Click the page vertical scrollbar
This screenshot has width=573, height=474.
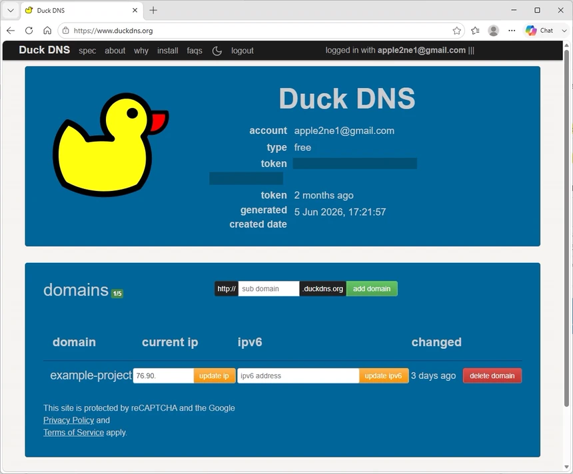(566, 228)
